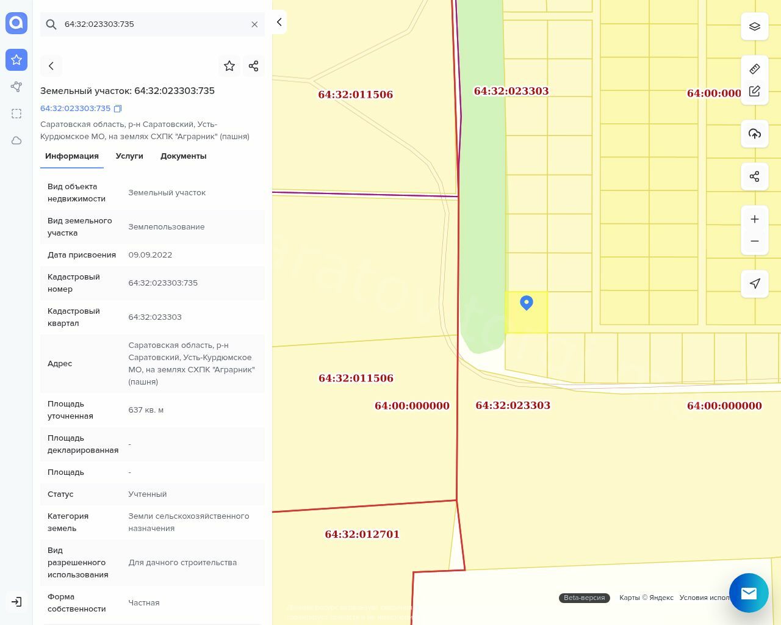Clear the cadastral number search field
781x625 pixels.
tap(254, 24)
